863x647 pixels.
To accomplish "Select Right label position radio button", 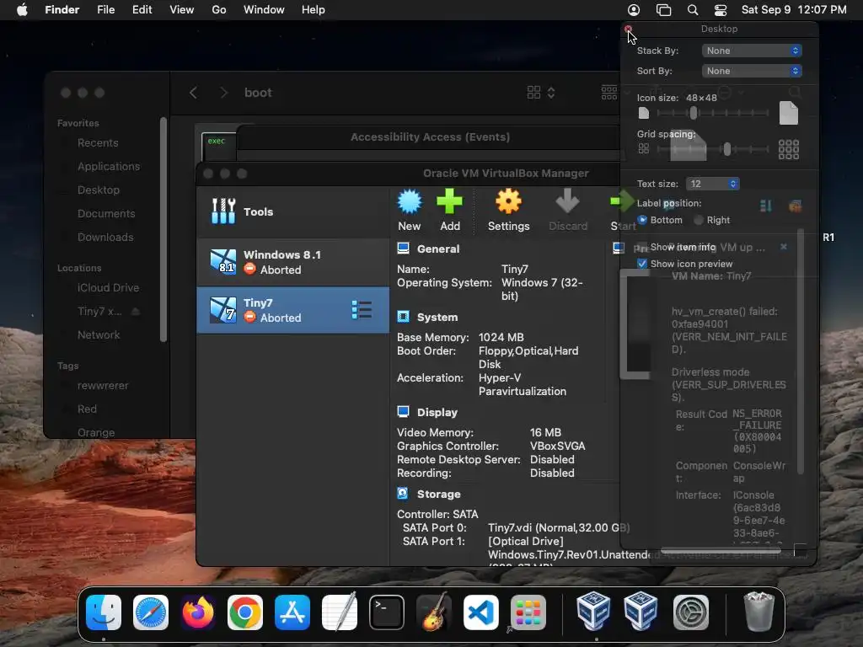I will [x=699, y=220].
